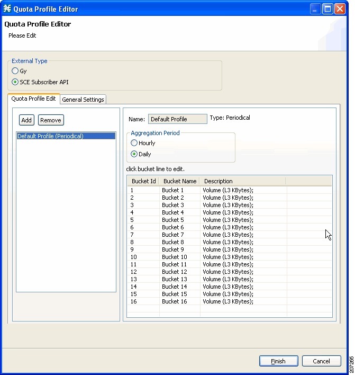Select the Bucket 13 name cell
This screenshot has width=355, height=375.
tap(180, 279)
